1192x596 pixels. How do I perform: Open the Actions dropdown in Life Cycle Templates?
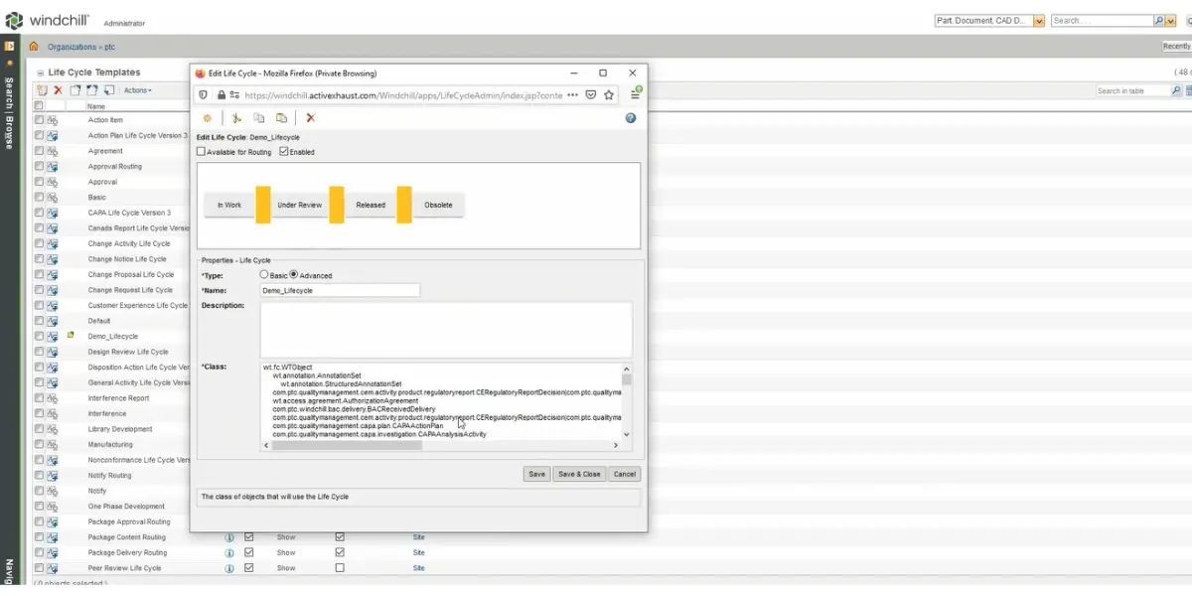coord(137,90)
